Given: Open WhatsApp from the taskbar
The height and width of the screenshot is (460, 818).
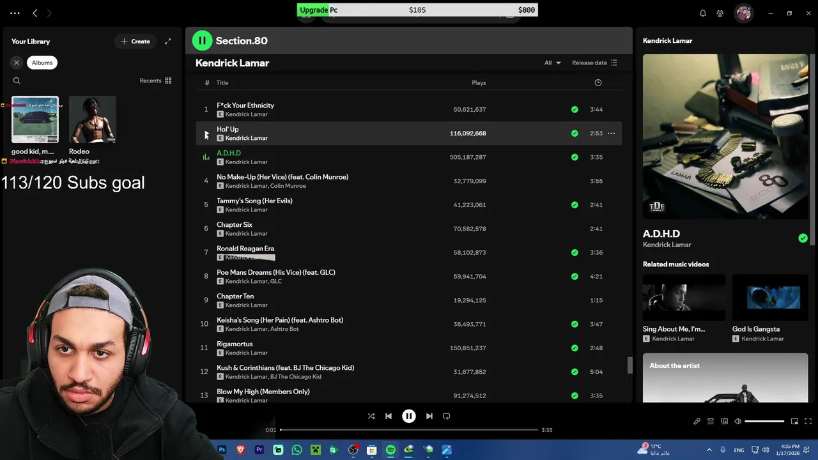Looking at the screenshot, I should click(x=297, y=450).
